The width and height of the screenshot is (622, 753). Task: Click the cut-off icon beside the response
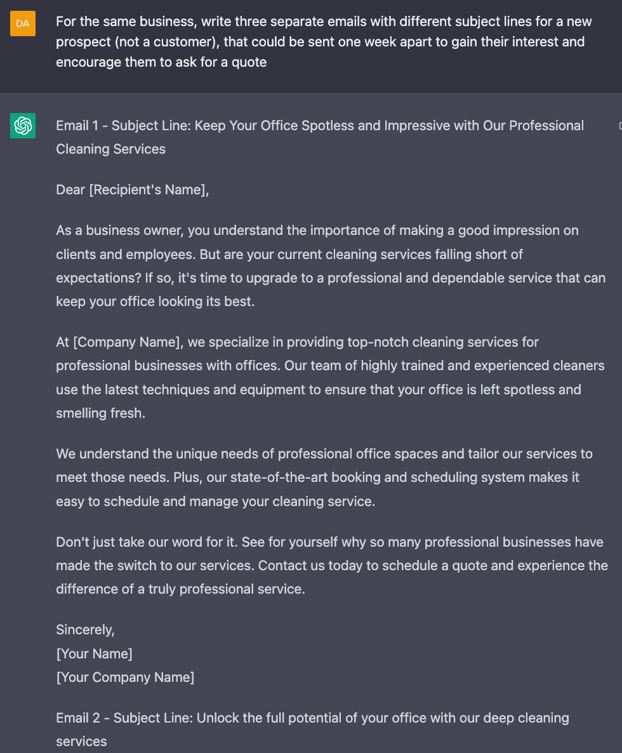point(619,126)
